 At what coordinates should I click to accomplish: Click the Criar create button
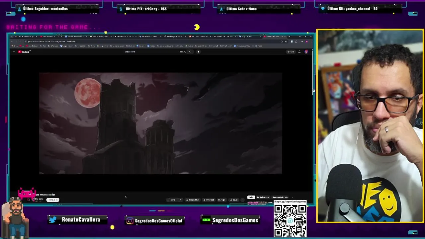[x=291, y=52]
